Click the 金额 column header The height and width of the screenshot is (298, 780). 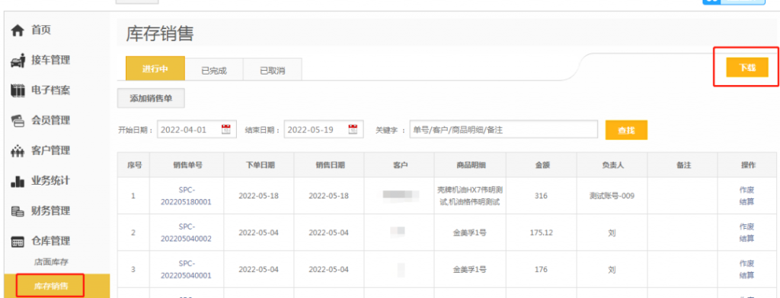coord(542,165)
